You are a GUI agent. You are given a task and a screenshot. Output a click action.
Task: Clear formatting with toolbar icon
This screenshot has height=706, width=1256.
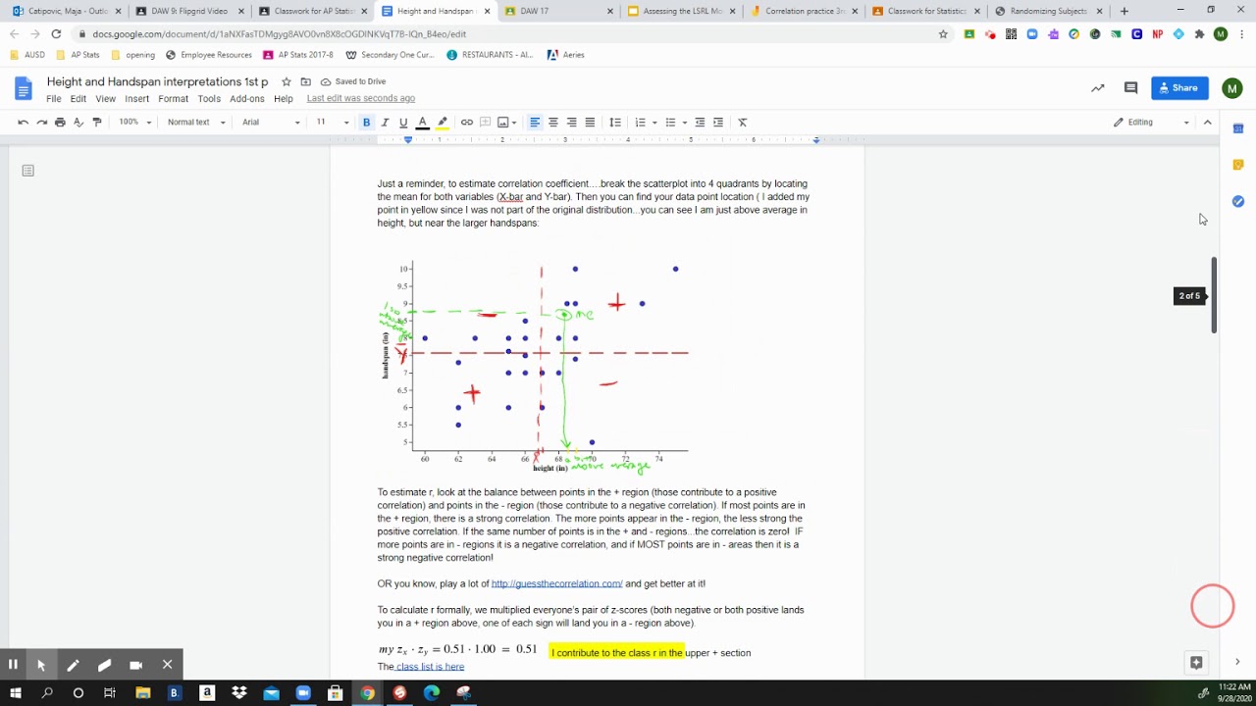(743, 122)
